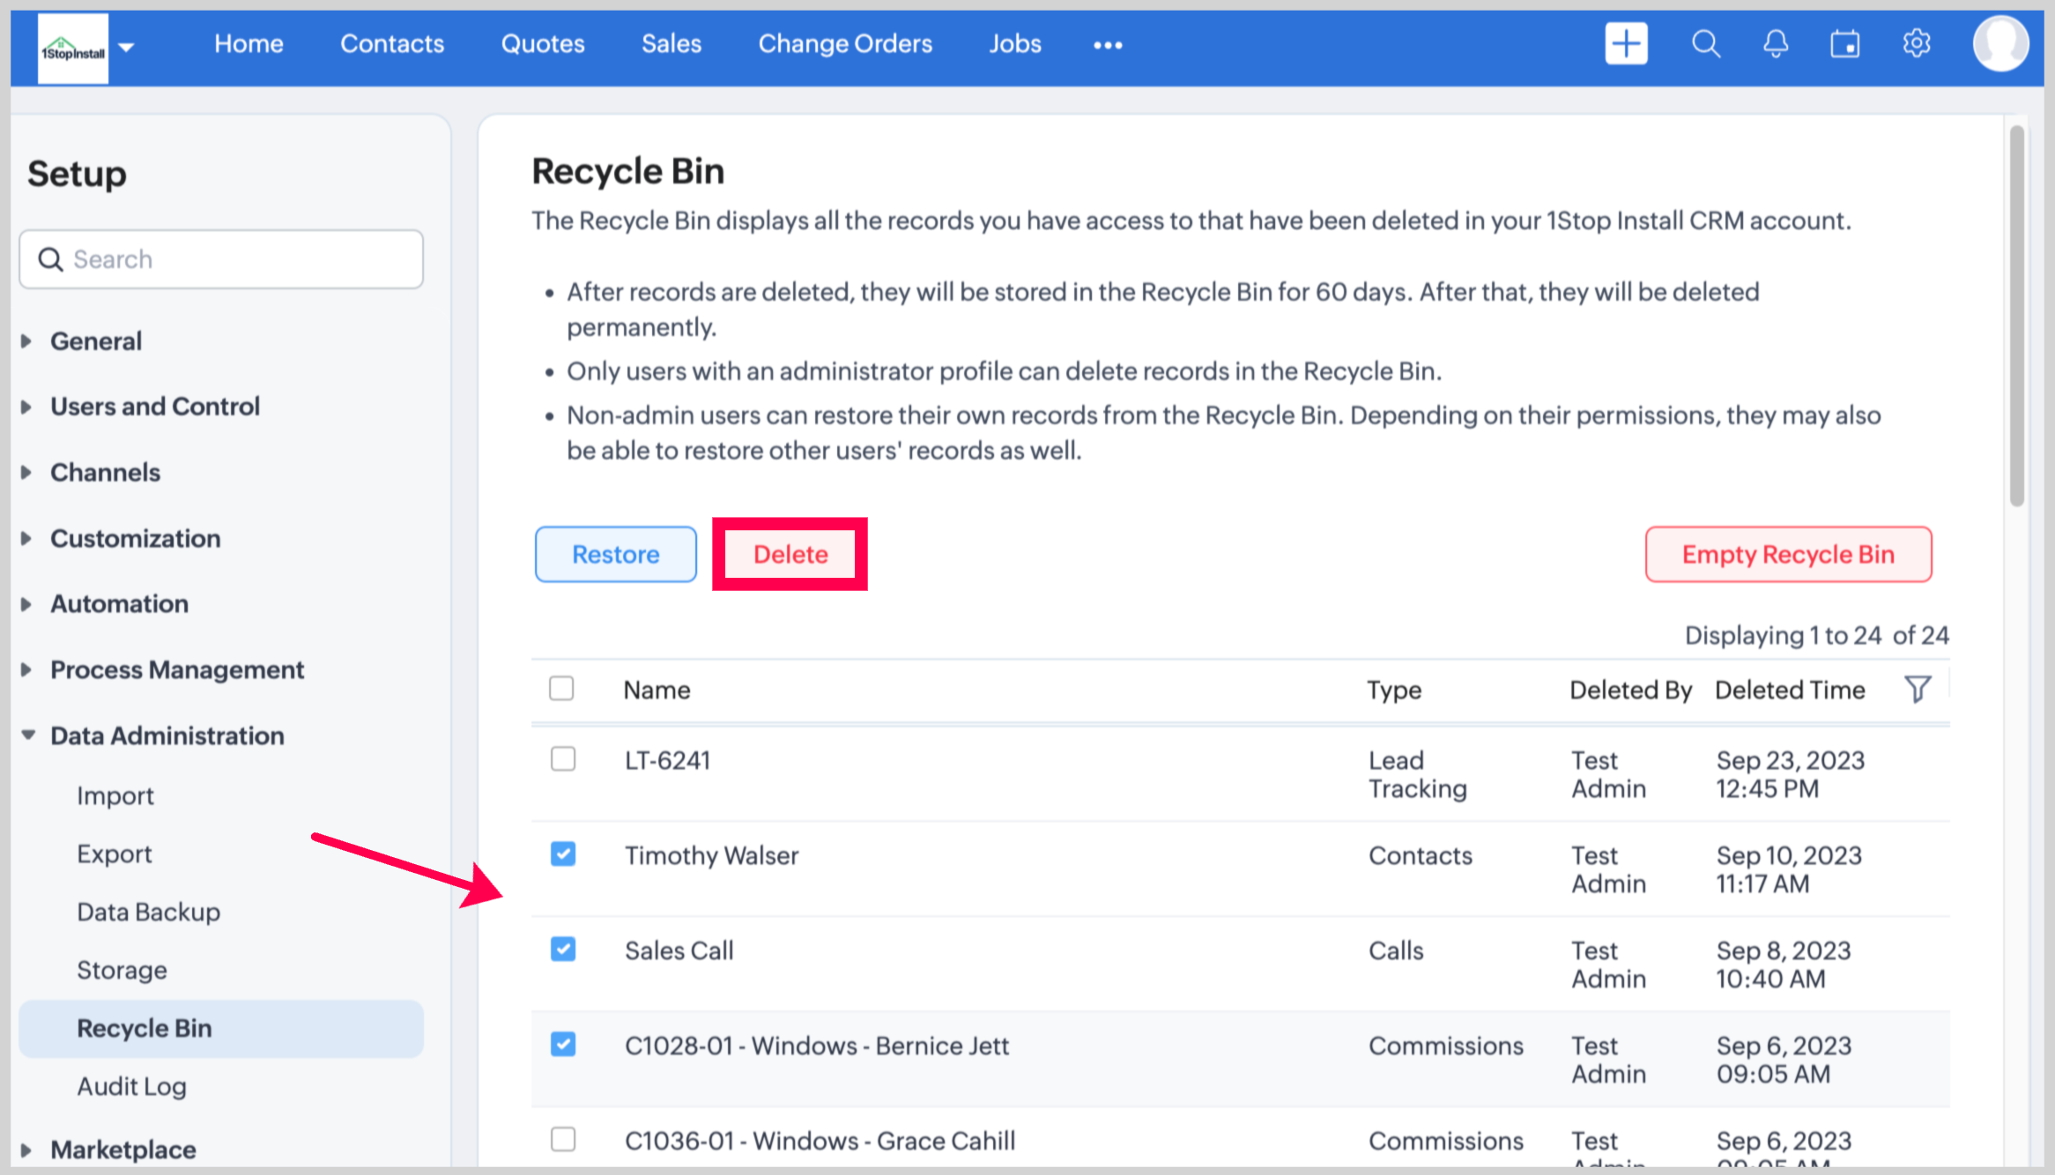Click the filter funnel icon in table header
Viewport: 2055px width, 1175px height.
1918,689
